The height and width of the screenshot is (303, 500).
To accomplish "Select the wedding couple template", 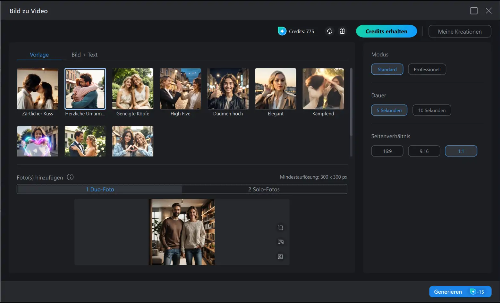I will (x=85, y=141).
